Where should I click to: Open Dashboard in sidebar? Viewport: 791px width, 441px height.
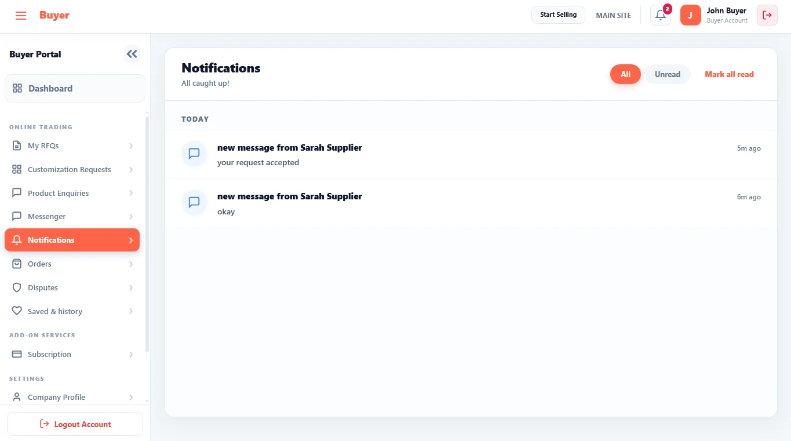click(x=75, y=89)
